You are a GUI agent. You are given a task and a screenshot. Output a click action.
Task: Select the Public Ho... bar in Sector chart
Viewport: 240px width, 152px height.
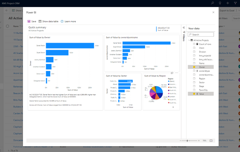pyautogui.click(x=125, y=81)
